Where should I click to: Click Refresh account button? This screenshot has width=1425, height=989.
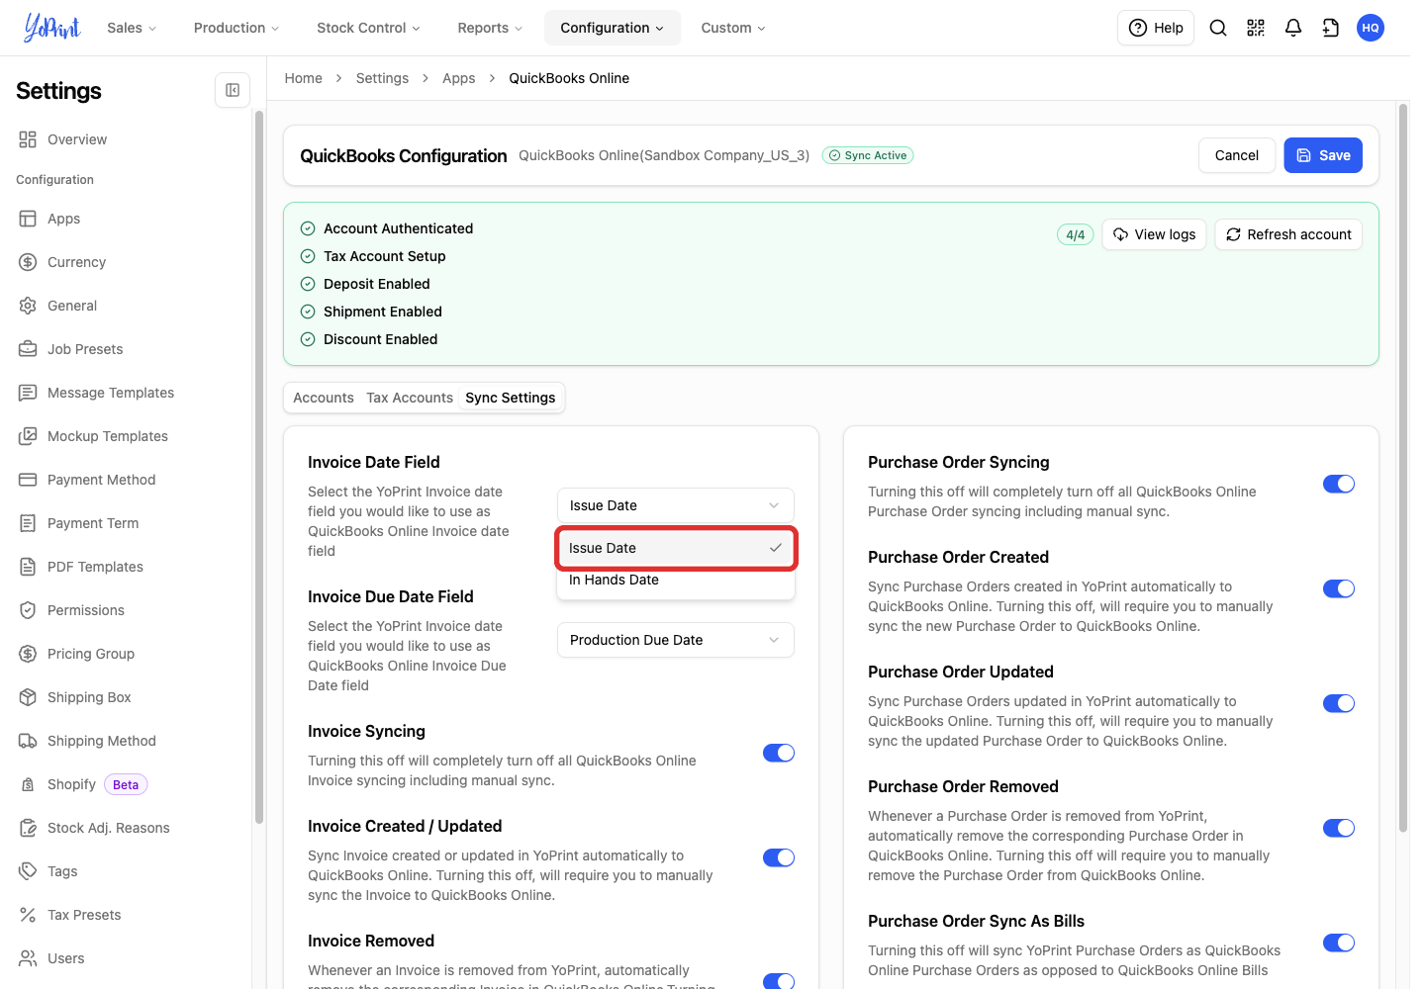tap(1288, 234)
